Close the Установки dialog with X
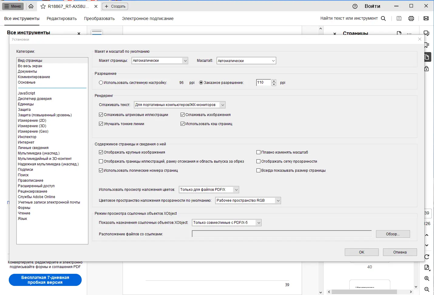434x295 pixels. click(420, 39)
